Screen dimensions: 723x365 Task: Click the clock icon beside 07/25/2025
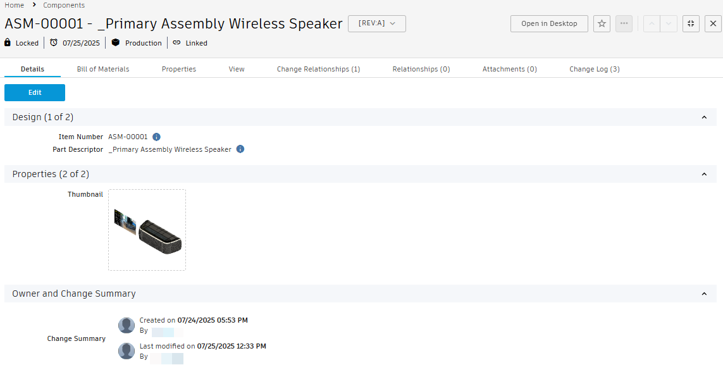pos(53,43)
